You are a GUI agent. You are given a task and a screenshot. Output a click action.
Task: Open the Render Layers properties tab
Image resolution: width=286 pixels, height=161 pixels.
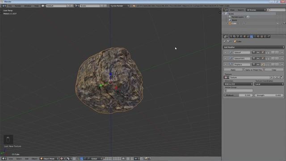pyautogui.click(x=234, y=37)
